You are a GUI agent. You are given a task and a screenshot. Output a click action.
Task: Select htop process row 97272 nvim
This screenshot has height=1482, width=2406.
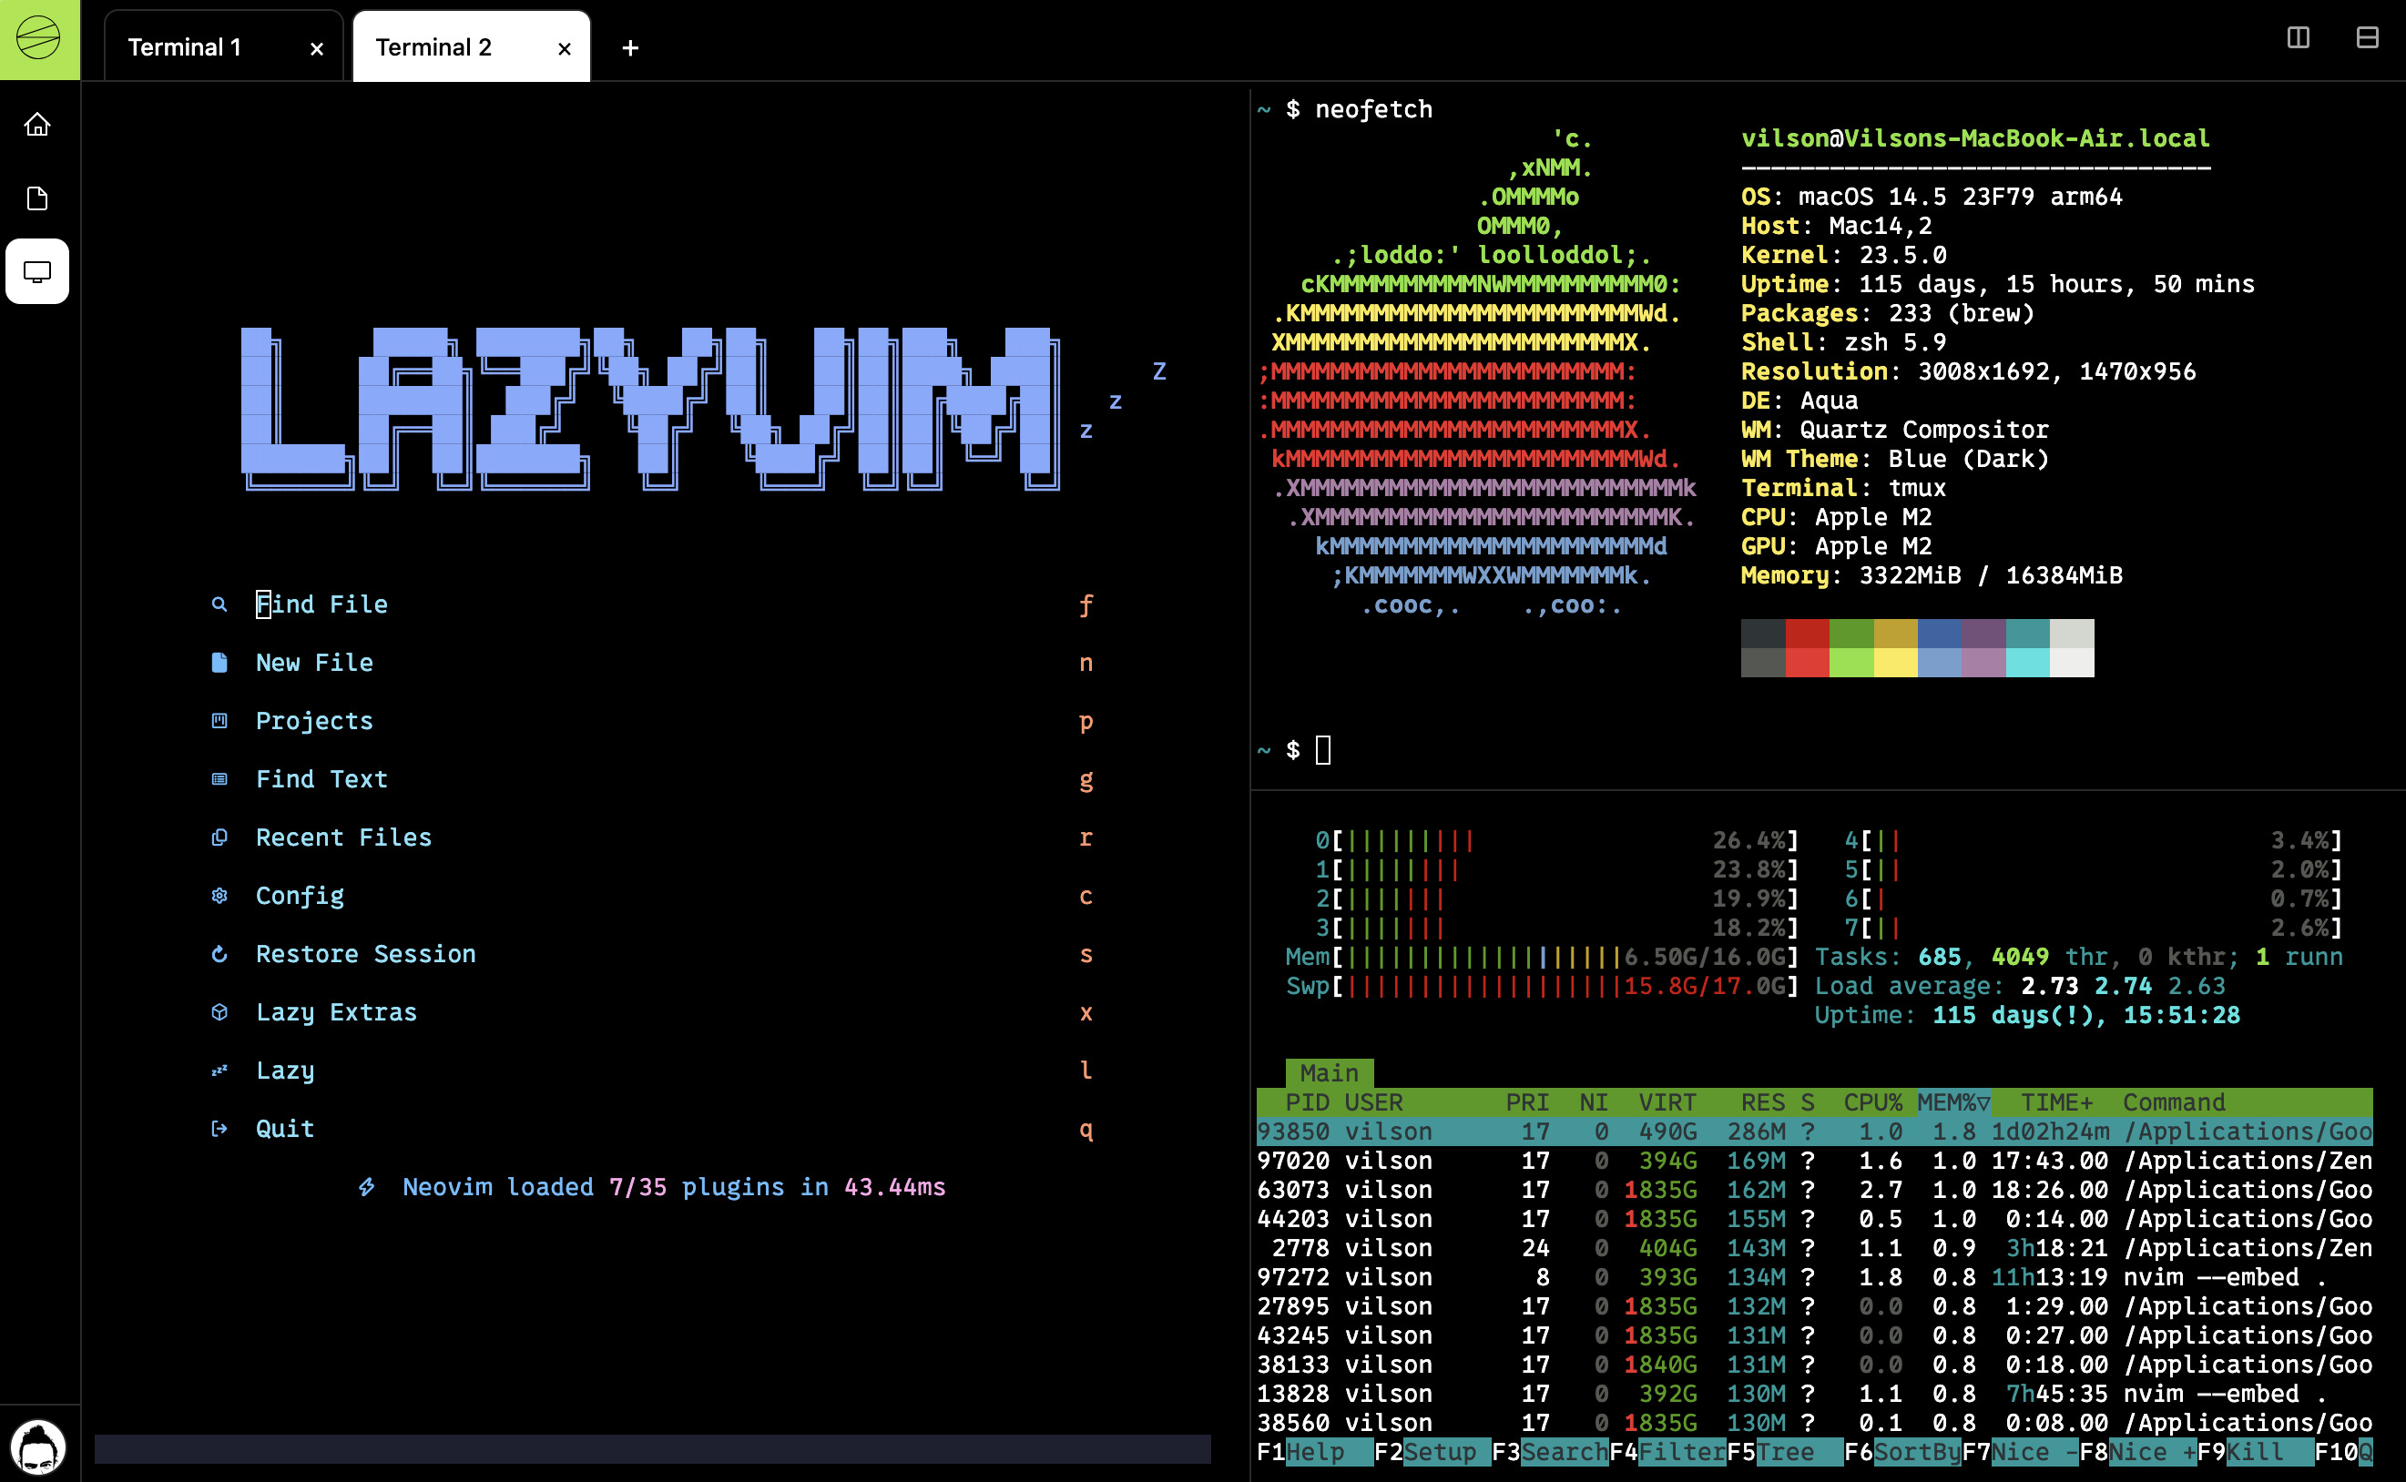pos(1814,1277)
